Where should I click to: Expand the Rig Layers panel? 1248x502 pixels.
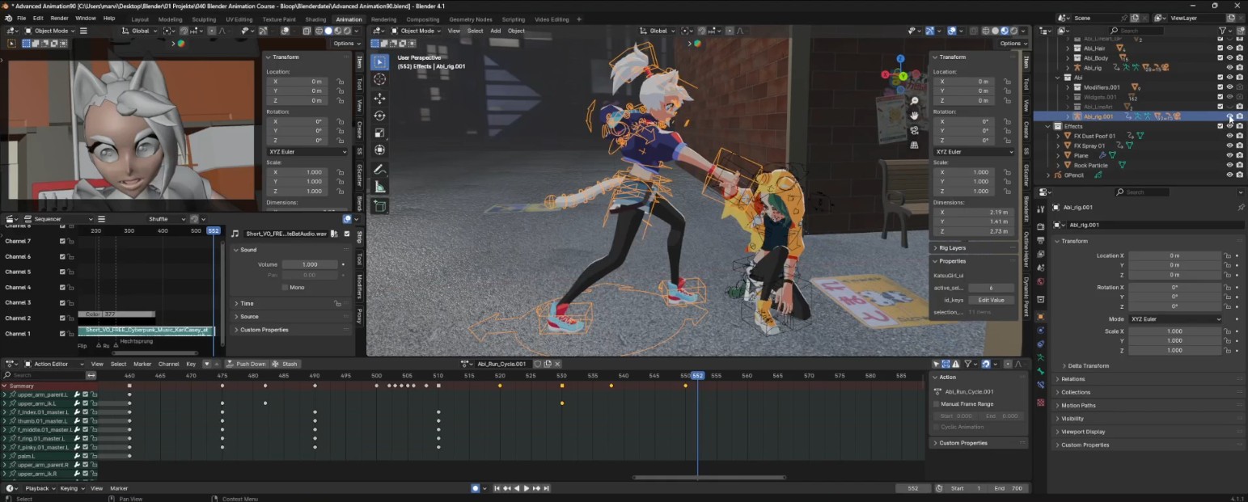[952, 248]
